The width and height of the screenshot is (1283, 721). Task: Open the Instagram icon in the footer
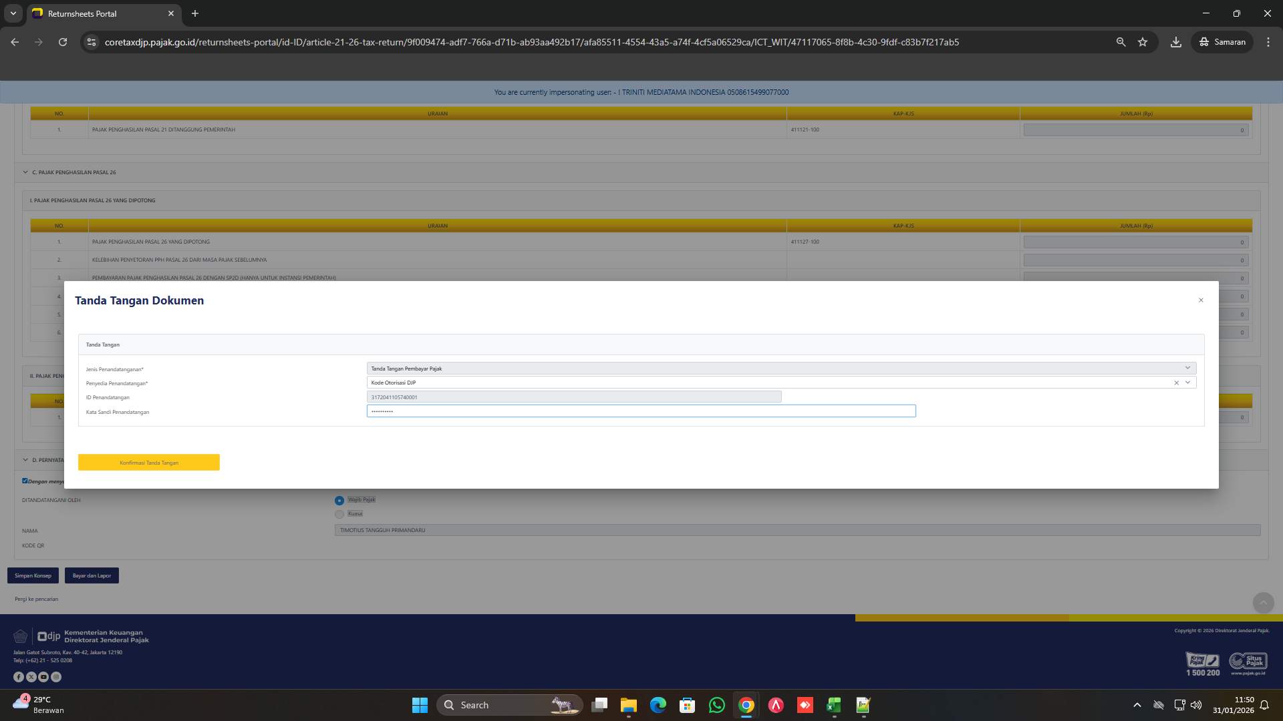click(57, 676)
